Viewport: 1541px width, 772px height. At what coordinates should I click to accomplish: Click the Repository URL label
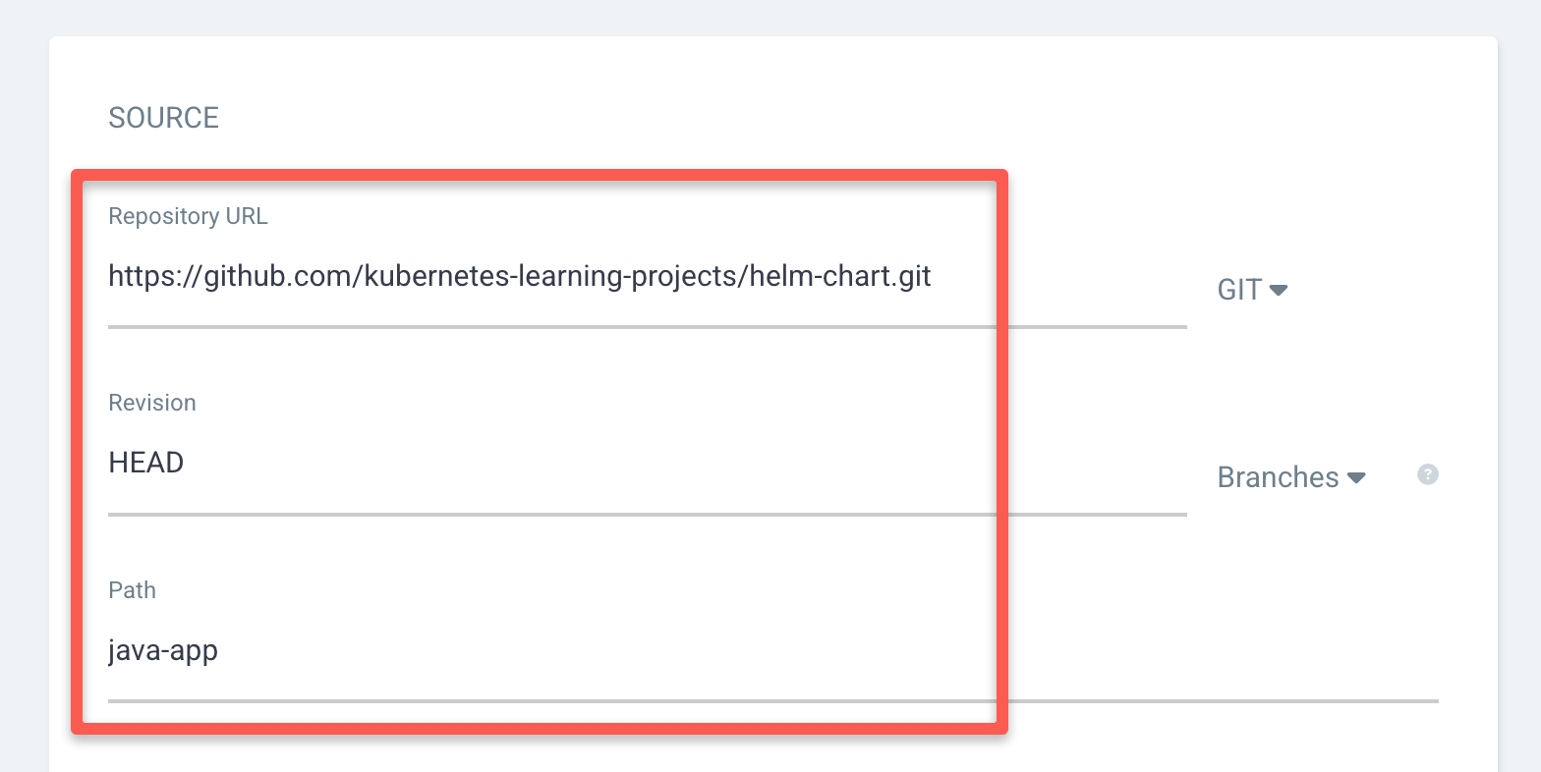[x=188, y=216]
